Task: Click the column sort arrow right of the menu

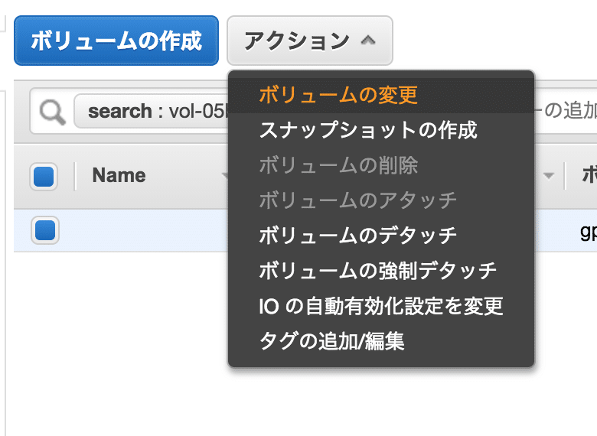Action: [549, 175]
